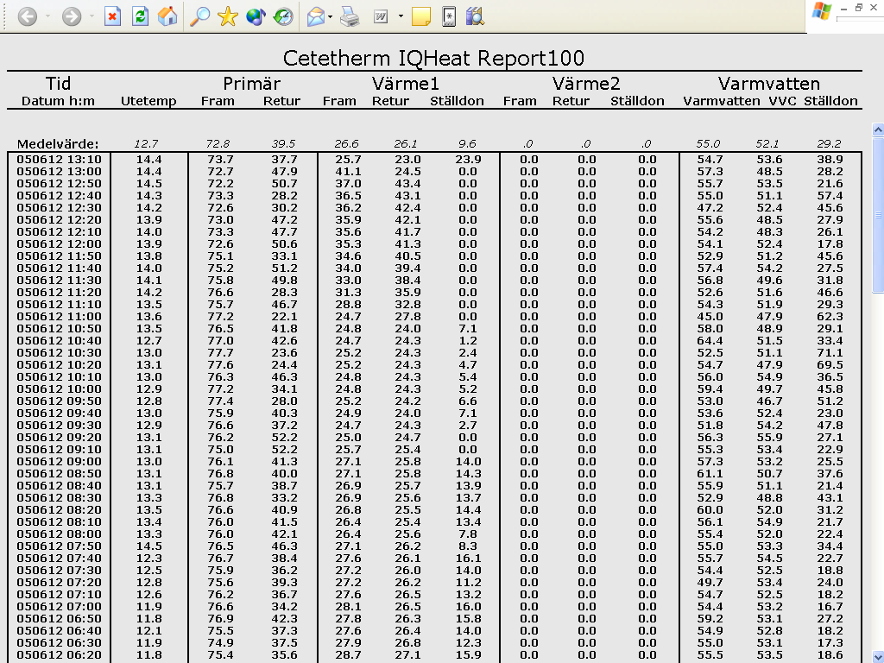The image size is (884, 663).
Task: Click the Windows flag logo
Action: tap(822, 11)
